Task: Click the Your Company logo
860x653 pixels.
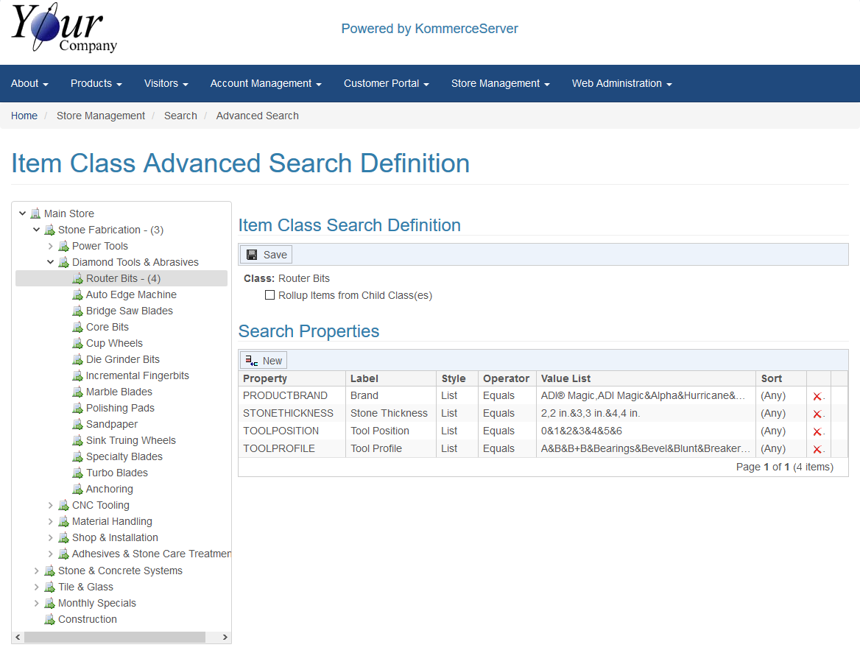Action: pos(64,29)
